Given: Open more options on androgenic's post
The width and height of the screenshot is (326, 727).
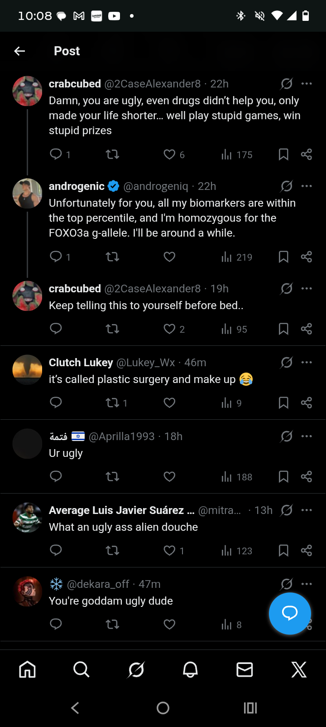Looking at the screenshot, I should pyautogui.click(x=307, y=186).
